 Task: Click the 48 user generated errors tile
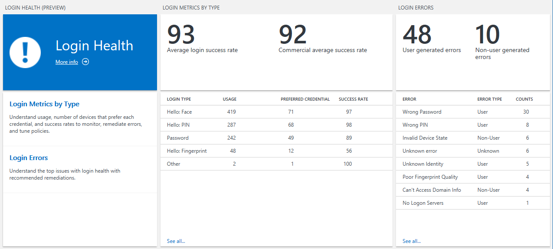[x=432, y=39]
